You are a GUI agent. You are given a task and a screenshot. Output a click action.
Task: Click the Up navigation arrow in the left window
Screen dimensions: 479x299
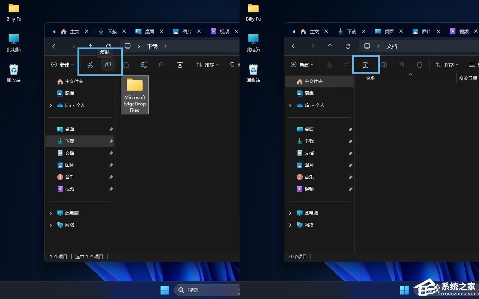coord(90,46)
